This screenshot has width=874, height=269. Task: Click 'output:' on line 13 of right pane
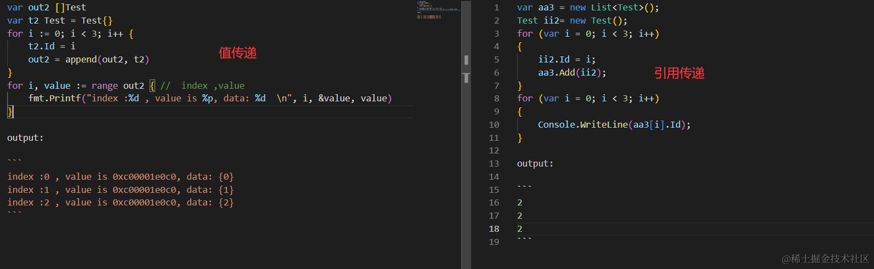[535, 163]
